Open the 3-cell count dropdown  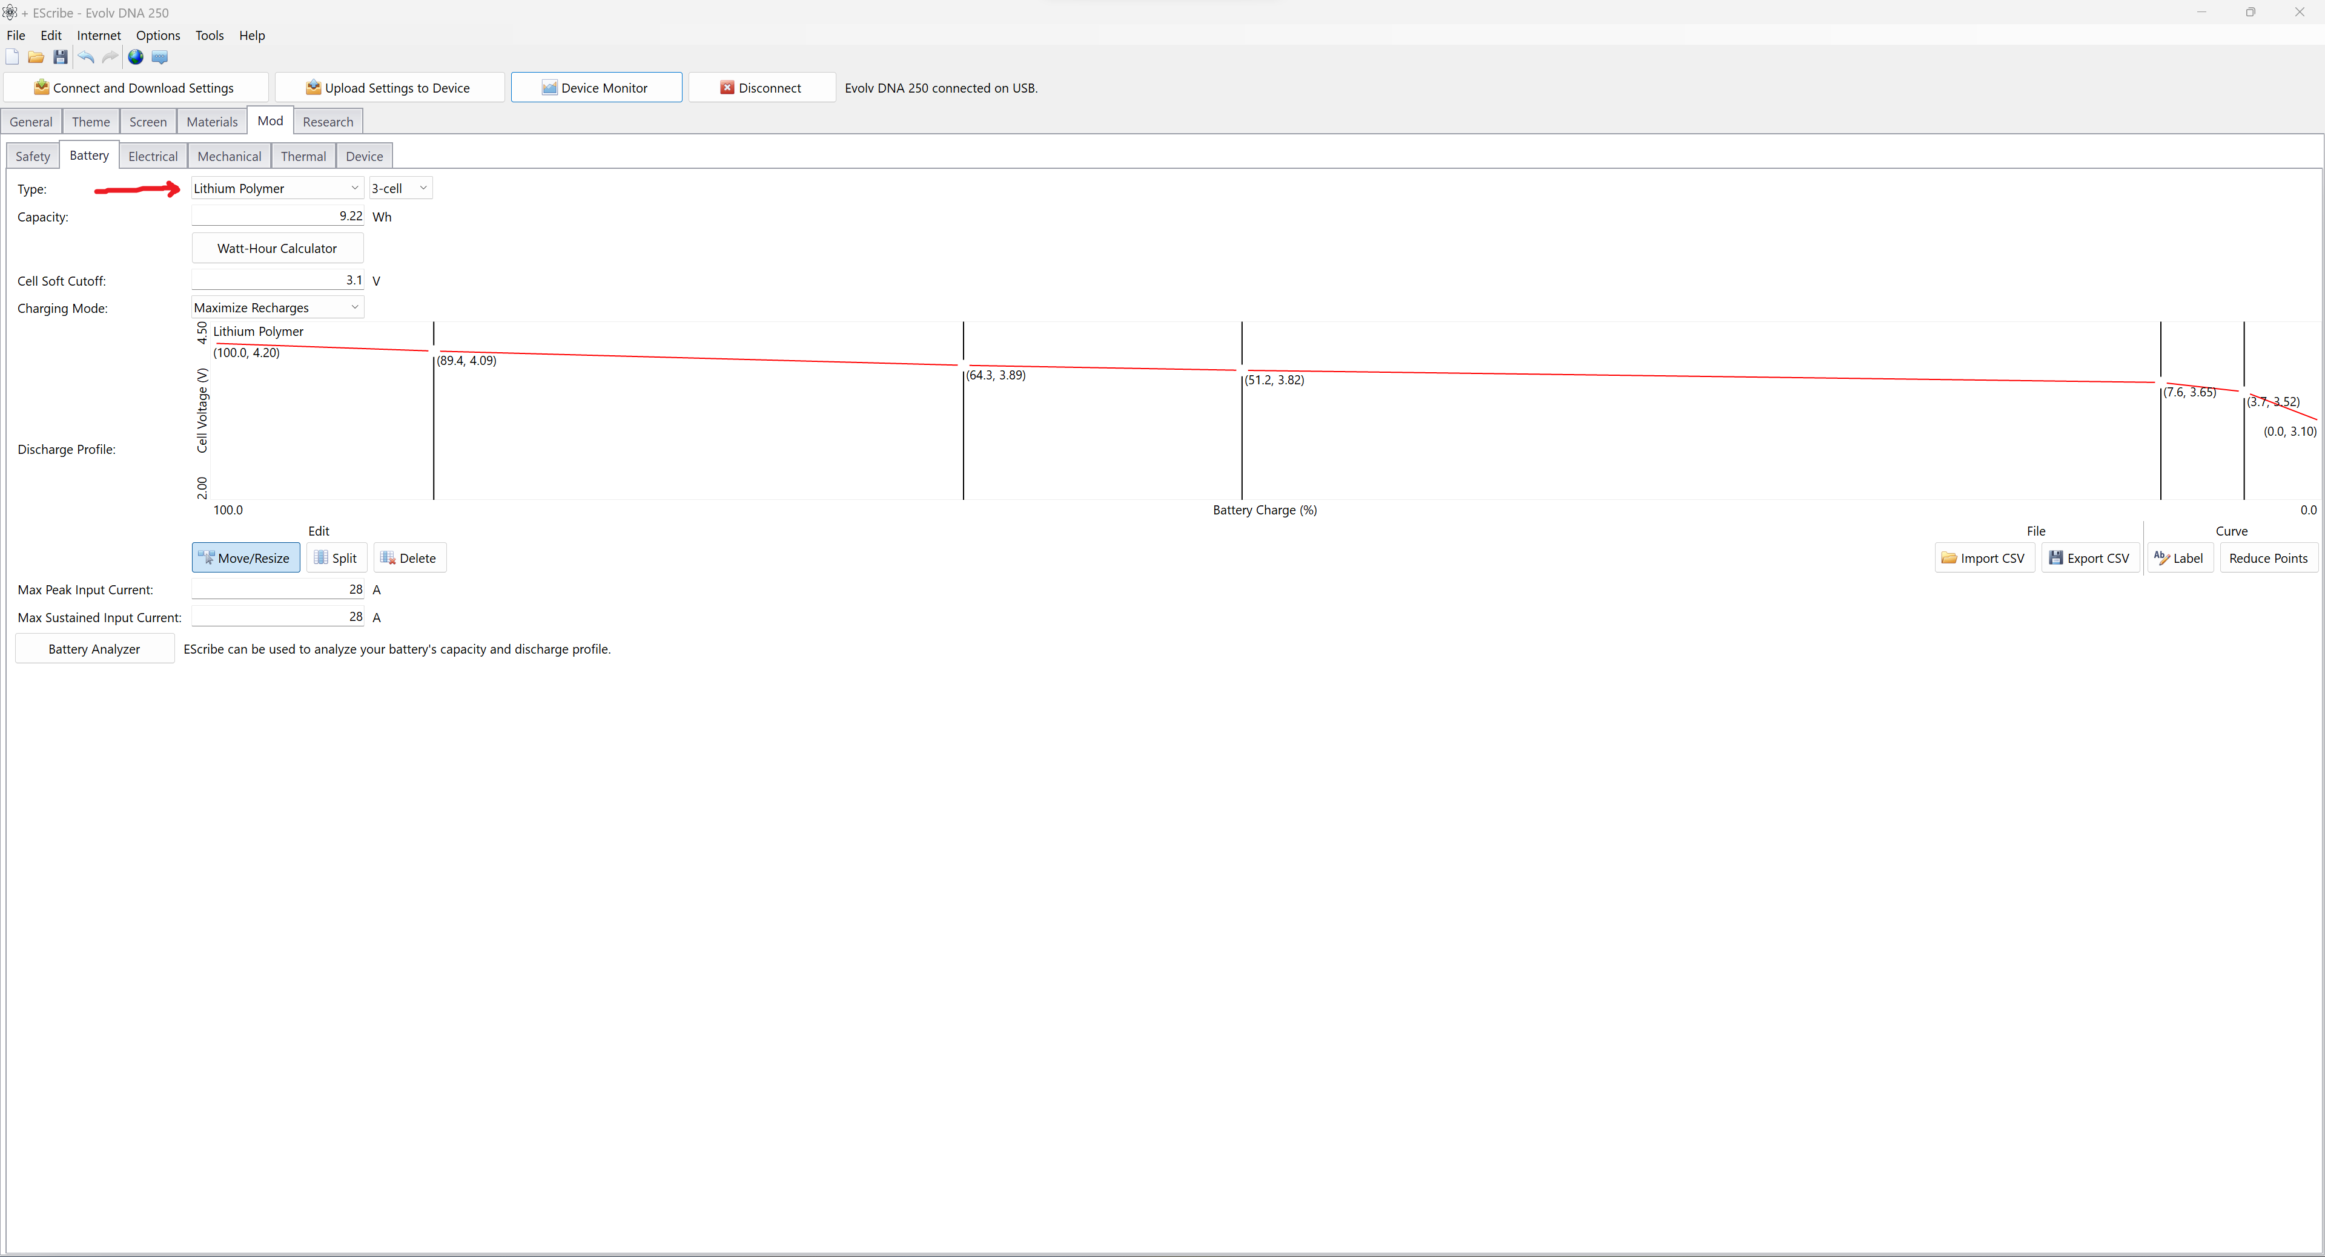pos(400,188)
